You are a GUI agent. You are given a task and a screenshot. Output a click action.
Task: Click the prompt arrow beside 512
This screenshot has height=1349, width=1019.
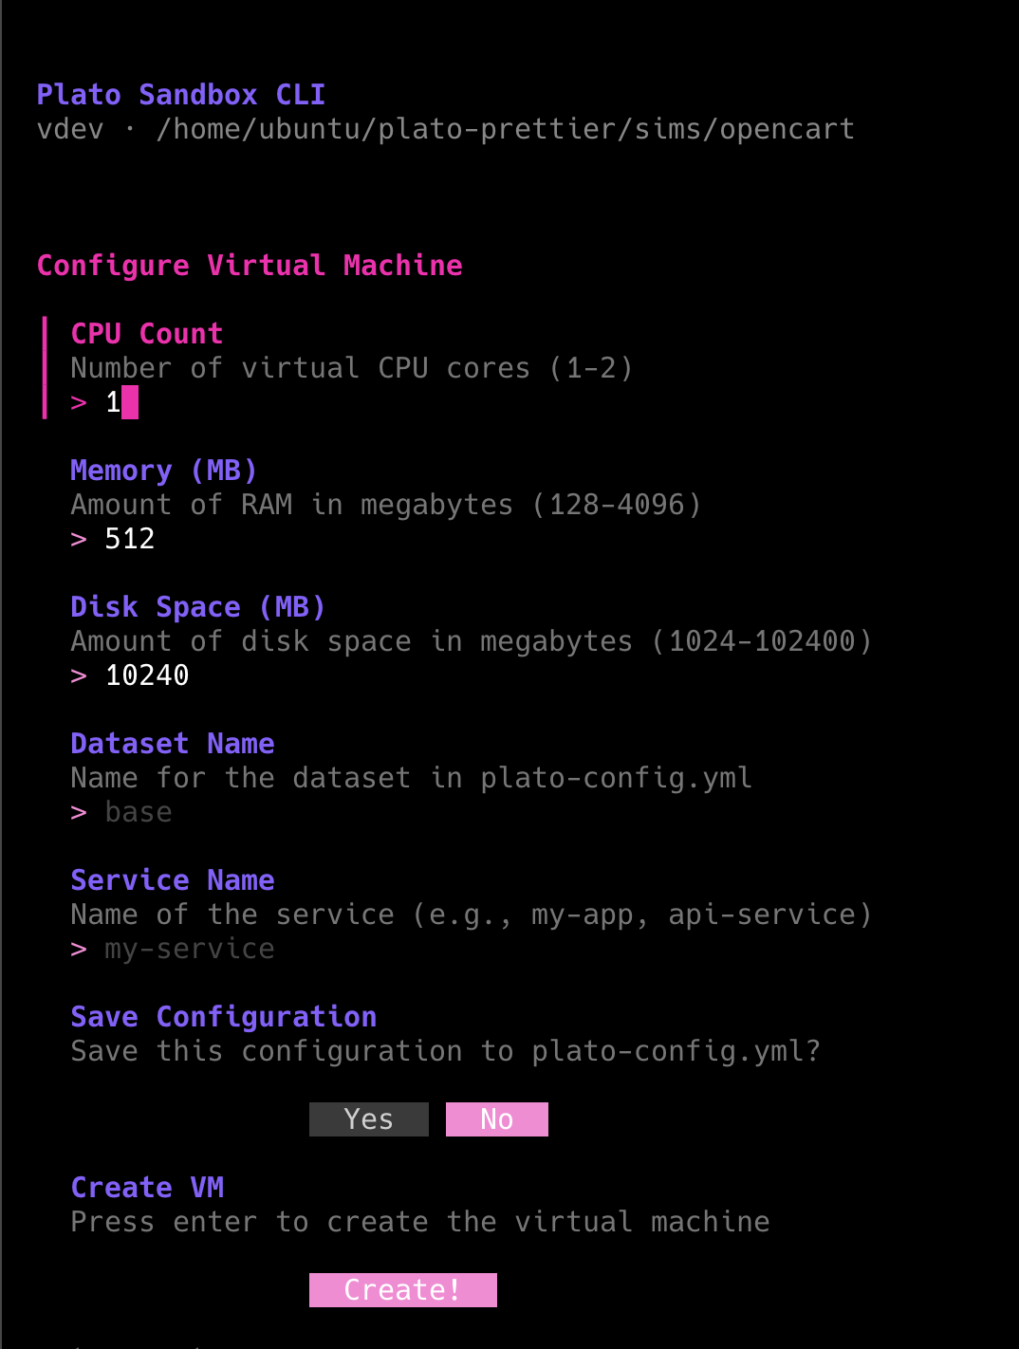tap(78, 539)
